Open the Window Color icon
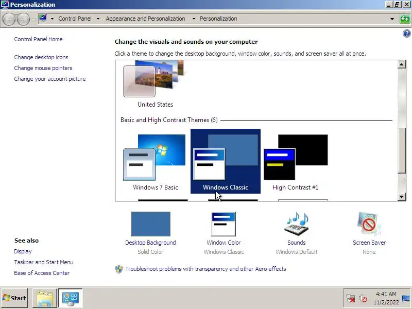Image resolution: width=412 pixels, height=309 pixels. [224, 224]
